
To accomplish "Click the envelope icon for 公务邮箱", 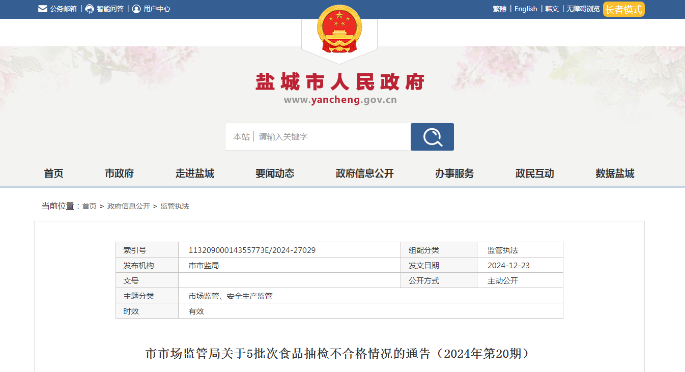I will coord(43,9).
